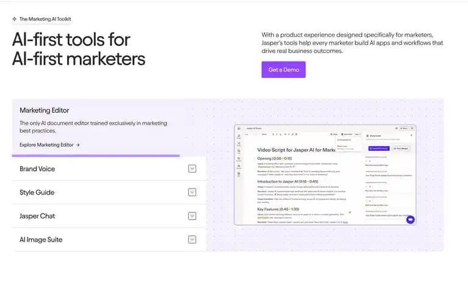Click the magnifier icon in preview sidebar
Image resolution: width=468 pixels, height=292 pixels.
239,151
